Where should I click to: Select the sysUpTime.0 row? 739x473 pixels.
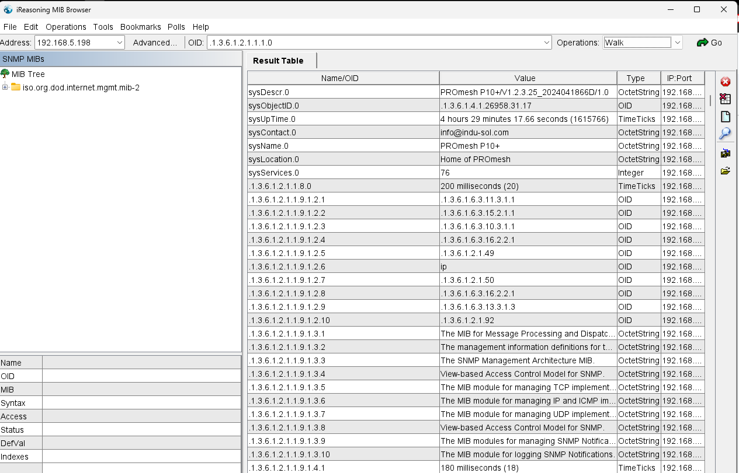(476, 119)
